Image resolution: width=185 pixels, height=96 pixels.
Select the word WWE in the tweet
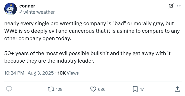(x=11, y=31)
